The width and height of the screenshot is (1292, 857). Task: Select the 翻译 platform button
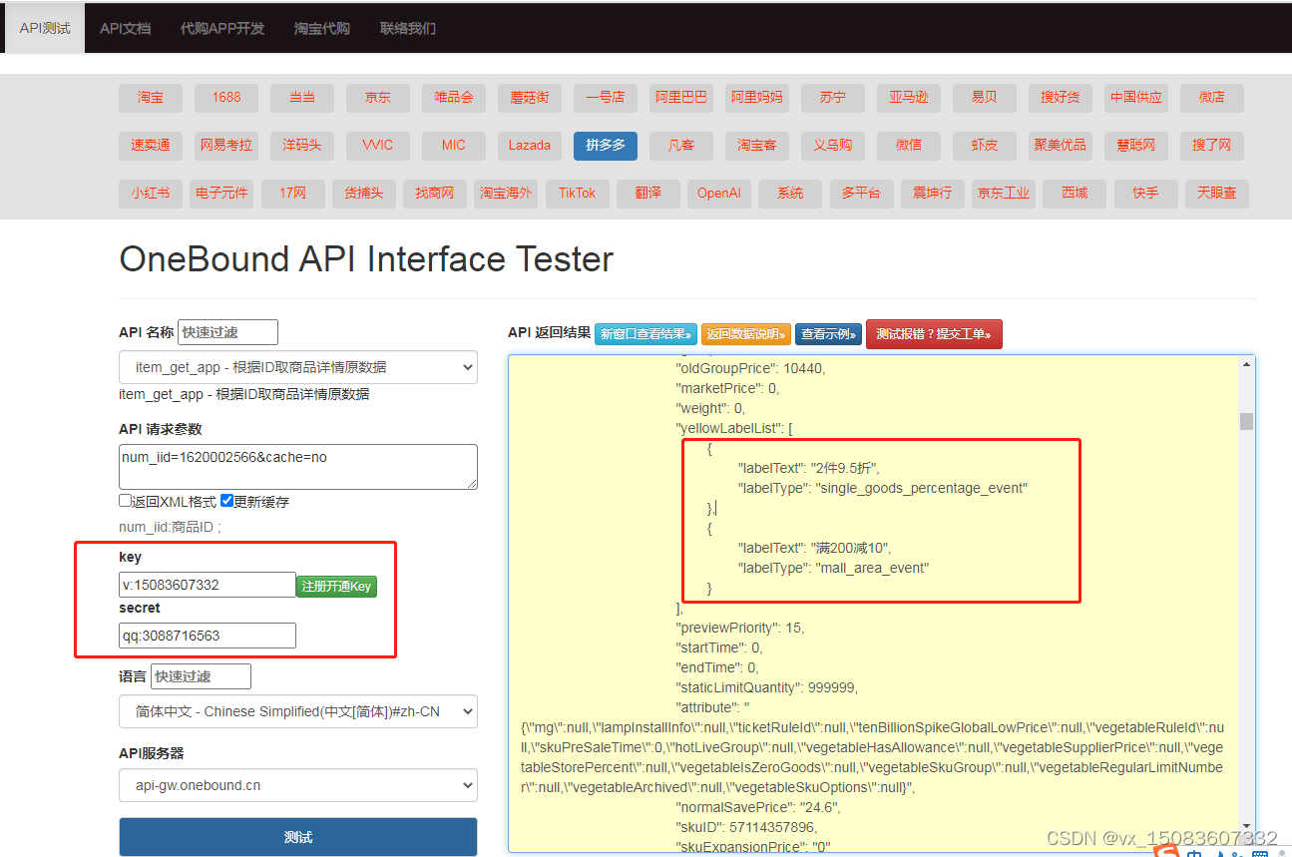[648, 193]
